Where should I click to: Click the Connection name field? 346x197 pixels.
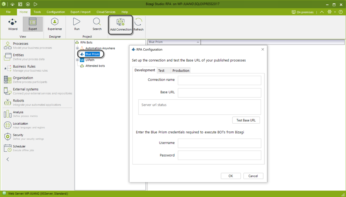[220, 80]
